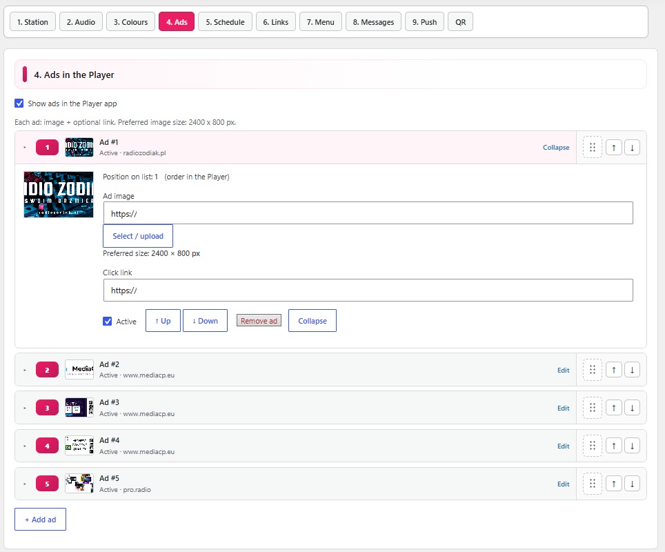
Task: Click the Ad #5 thumbnail image
Action: (79, 483)
